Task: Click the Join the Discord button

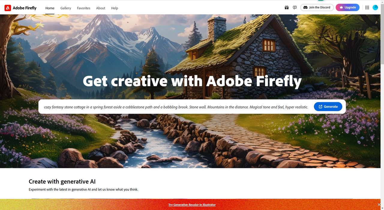Action: [317, 8]
